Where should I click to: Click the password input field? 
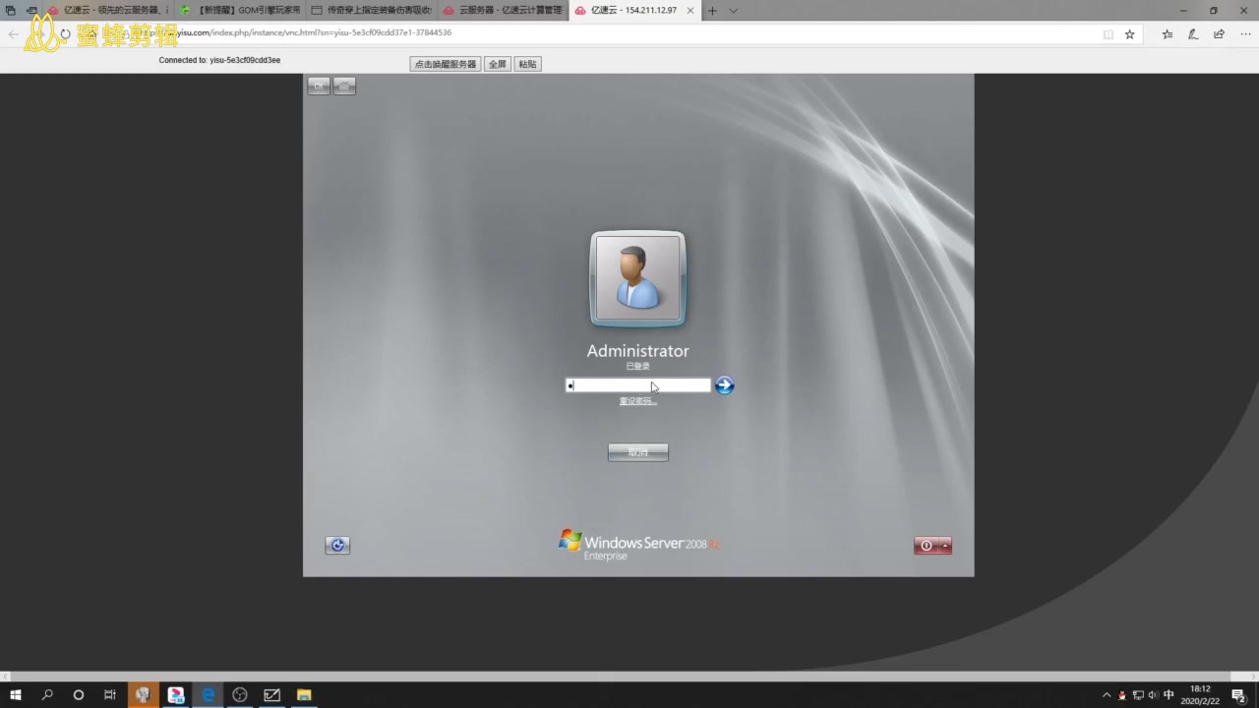coord(637,385)
